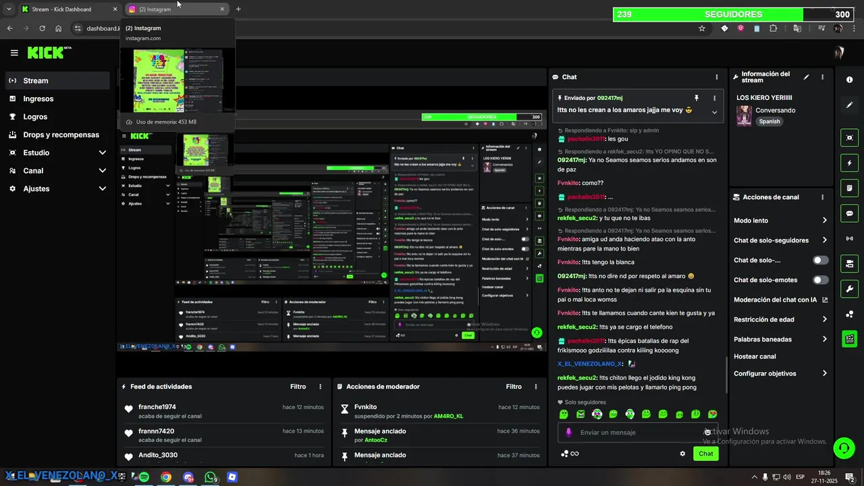Open Palabras baneadas settings

click(x=780, y=339)
